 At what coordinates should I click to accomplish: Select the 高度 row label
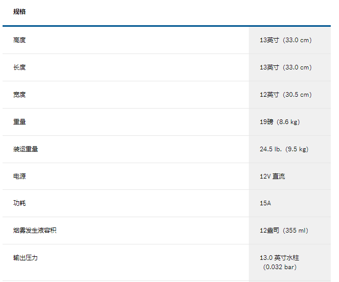20,40
